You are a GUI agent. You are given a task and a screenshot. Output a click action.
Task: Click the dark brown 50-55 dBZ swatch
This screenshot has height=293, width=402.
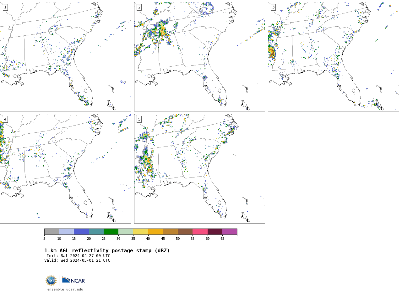point(185,232)
